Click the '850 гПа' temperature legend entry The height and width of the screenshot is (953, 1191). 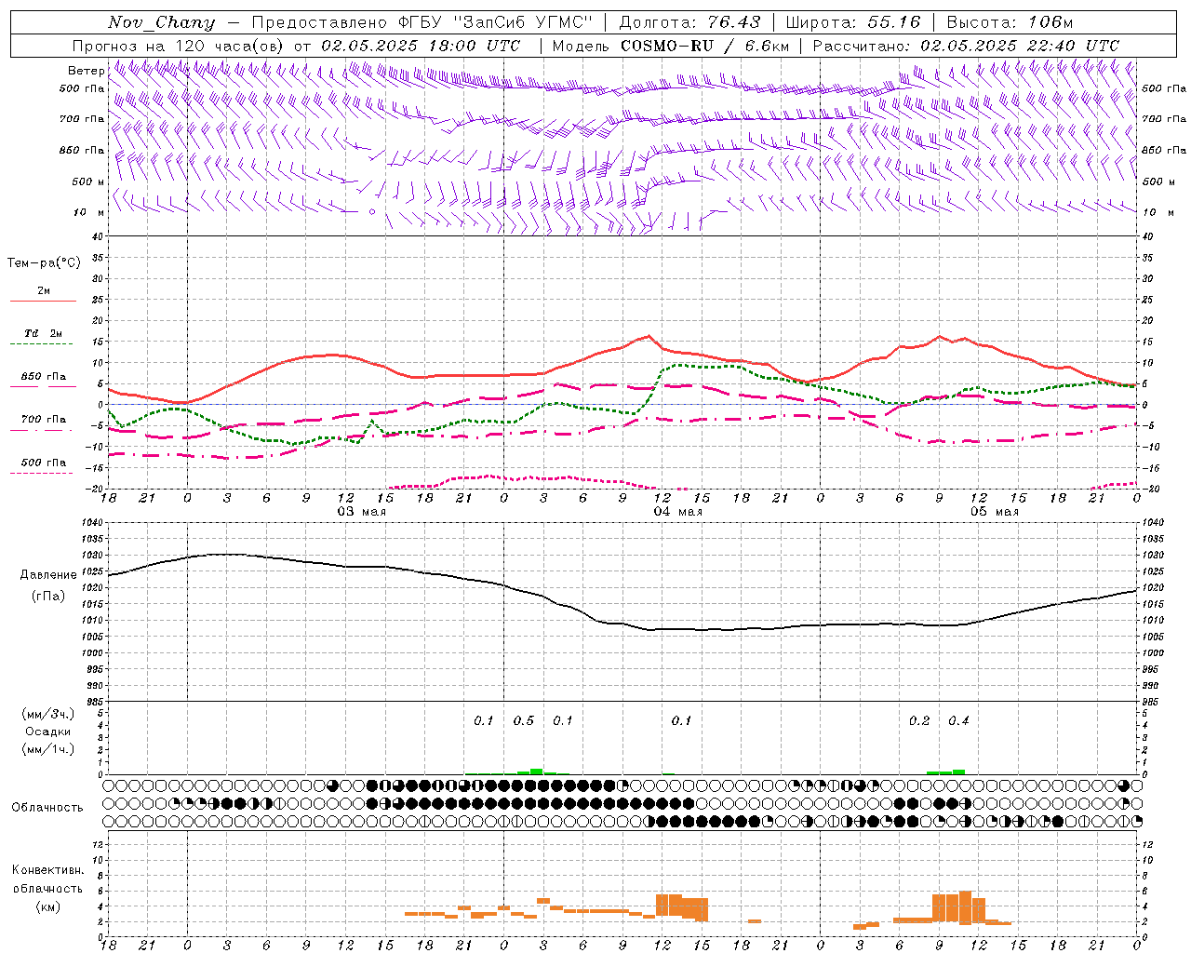point(44,377)
